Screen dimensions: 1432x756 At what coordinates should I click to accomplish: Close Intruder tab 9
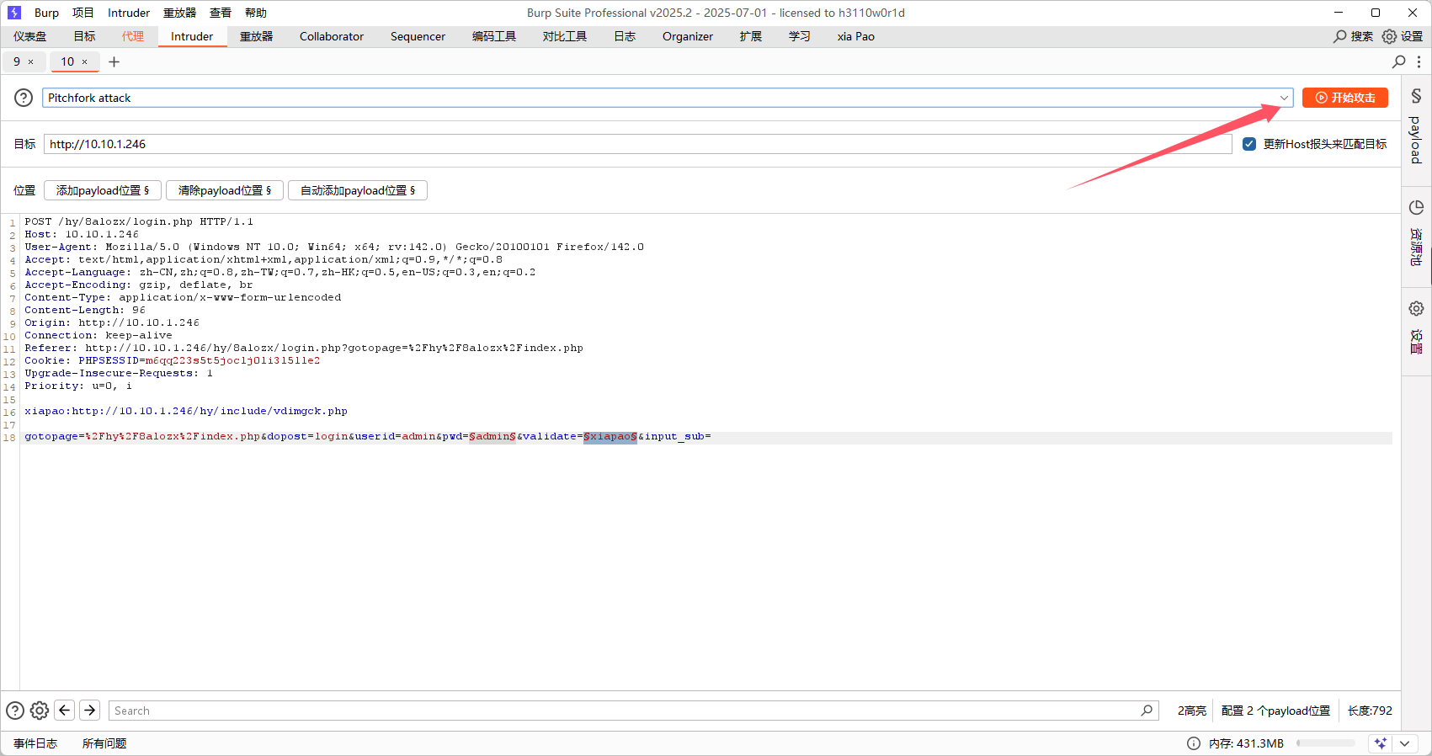(31, 61)
